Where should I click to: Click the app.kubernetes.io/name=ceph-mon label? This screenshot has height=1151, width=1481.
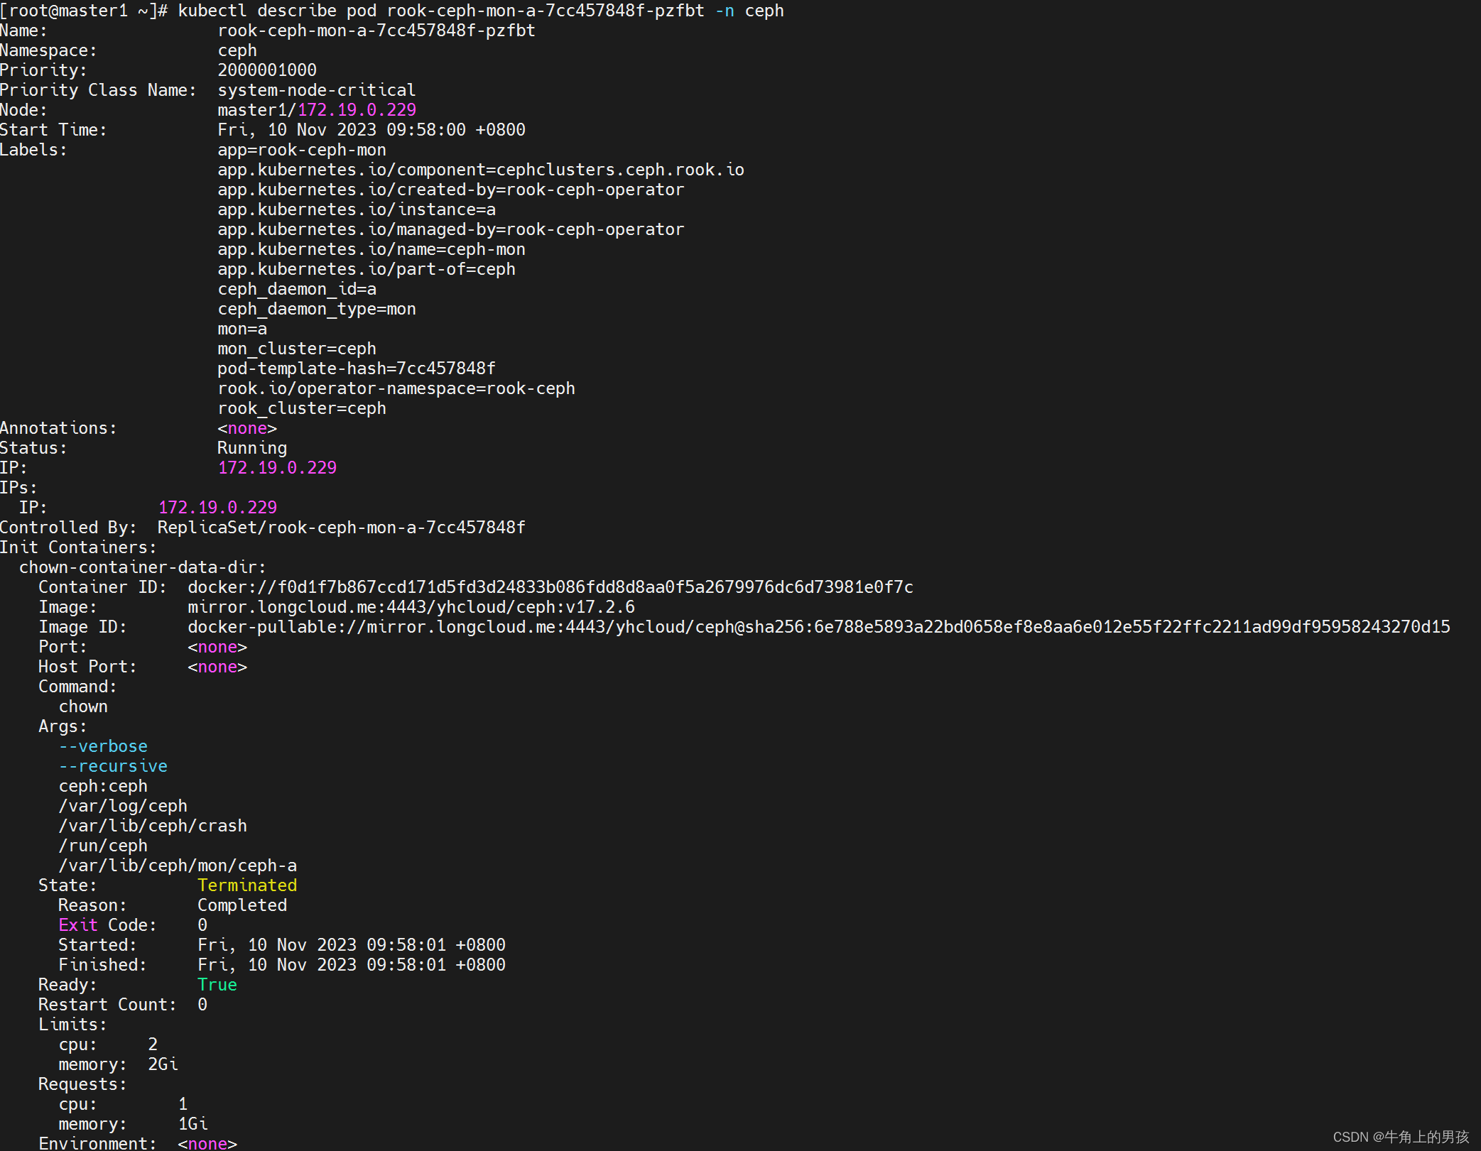[371, 249]
